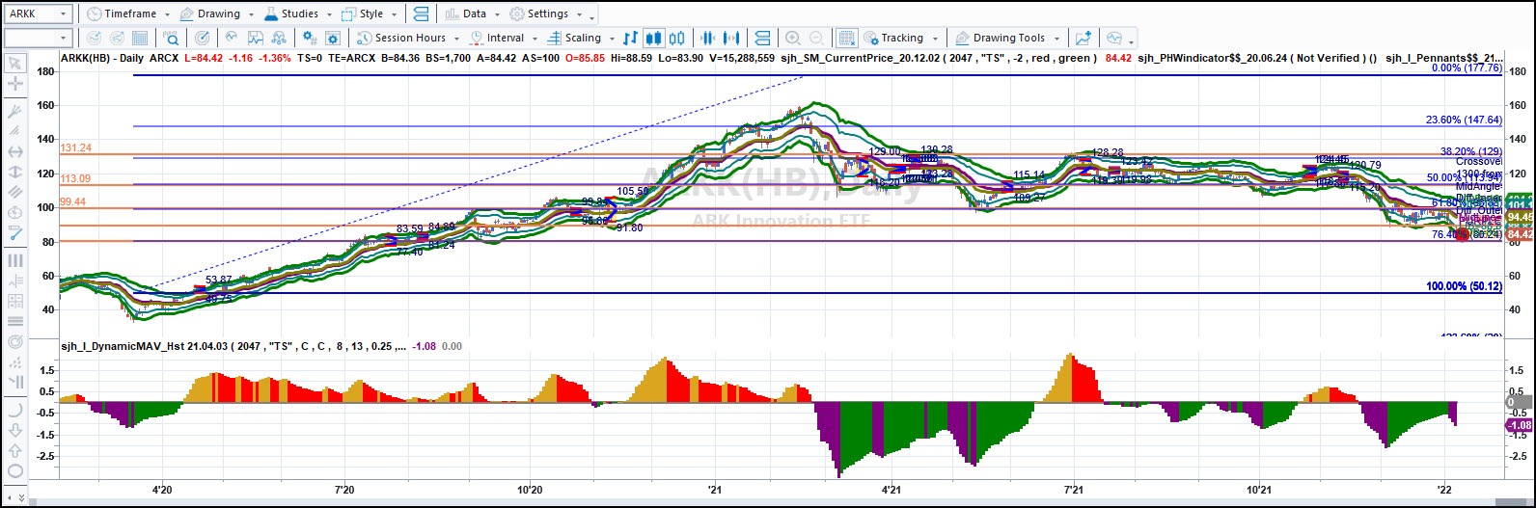Click the wide bar spacing icon
The height and width of the screenshot is (508, 1536).
[x=732, y=39]
